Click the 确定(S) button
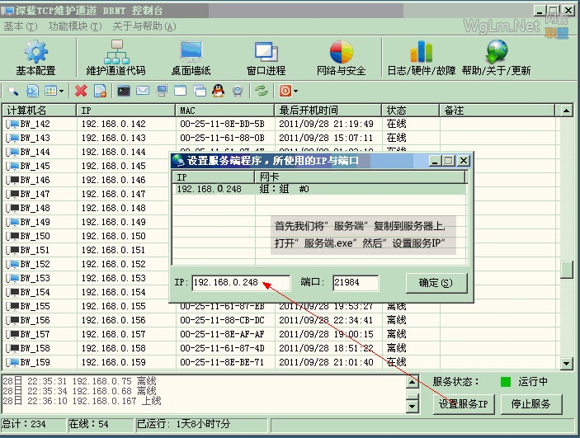 pyautogui.click(x=436, y=283)
